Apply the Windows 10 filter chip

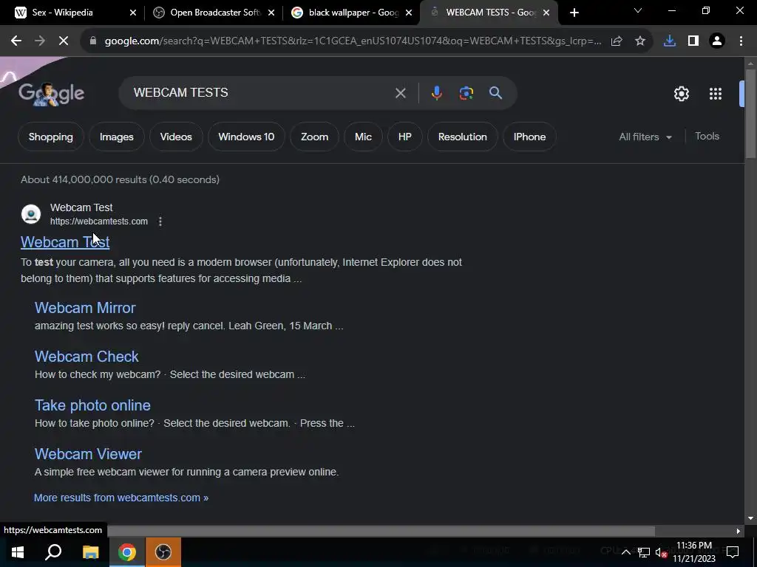point(246,137)
